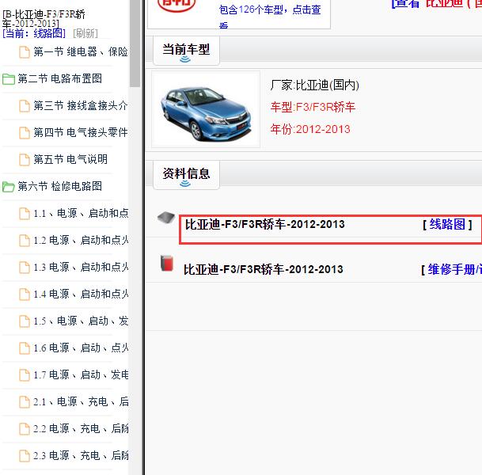Click the 第三节 接线盒接头 page icon
Viewport: 482px width, 475px height.
(25, 106)
